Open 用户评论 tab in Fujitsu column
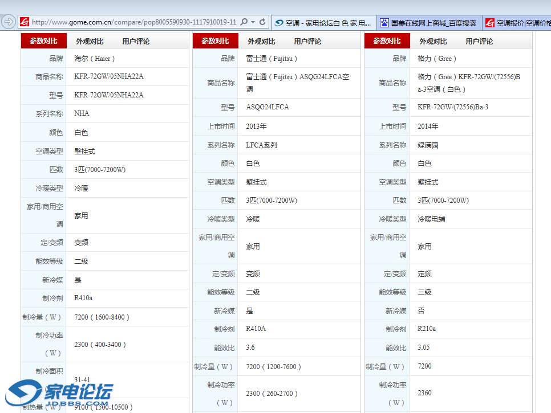 coord(307,42)
